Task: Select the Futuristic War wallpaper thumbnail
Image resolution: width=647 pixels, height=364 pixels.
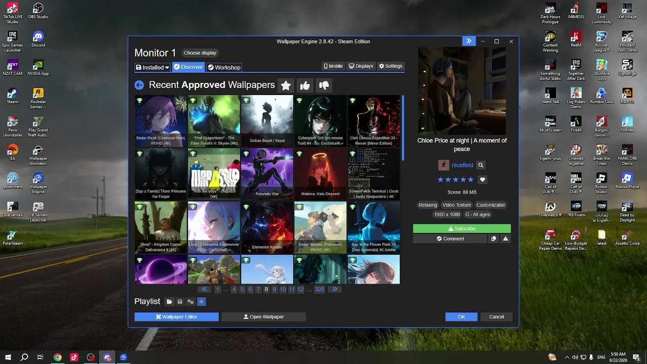Action: 267,174
